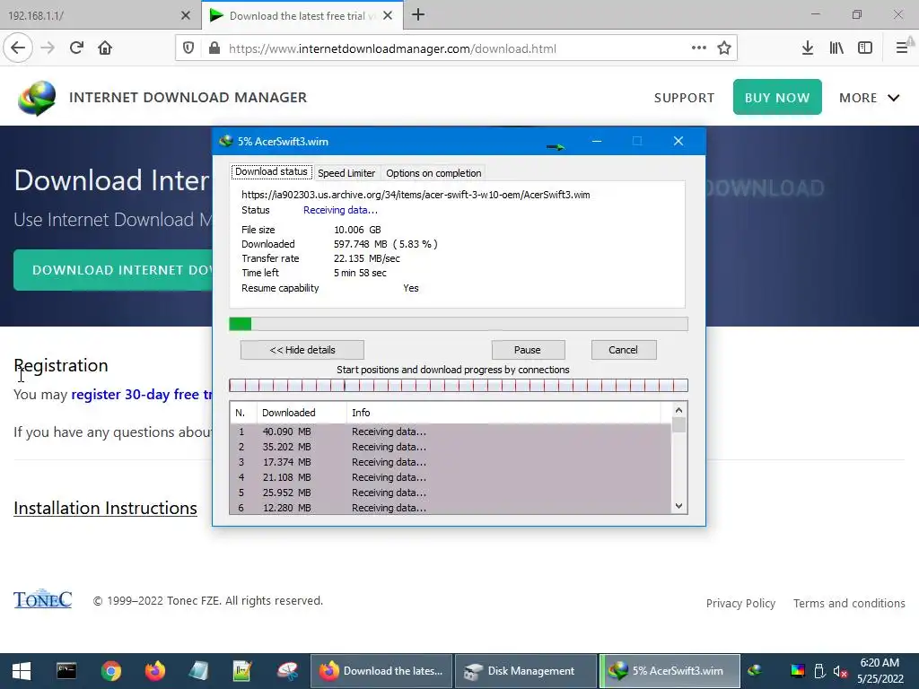Click the BUY NOW button
This screenshot has width=919, height=689.
coord(777,97)
